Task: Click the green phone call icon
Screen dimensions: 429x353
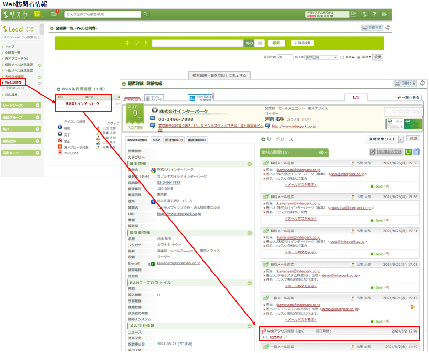Action: pos(409,152)
